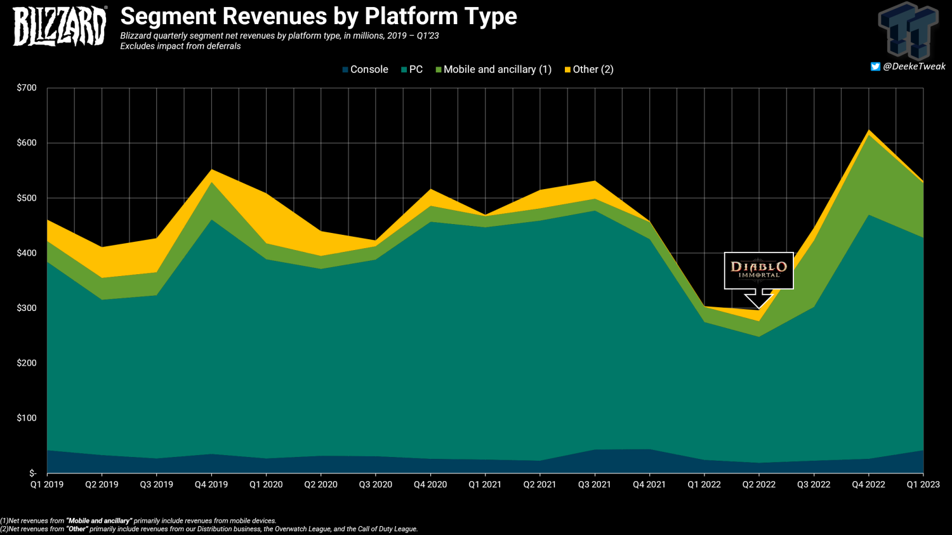Click the Mobile and ancillary legend swatch
Screen dimensions: 952x535
click(439, 70)
